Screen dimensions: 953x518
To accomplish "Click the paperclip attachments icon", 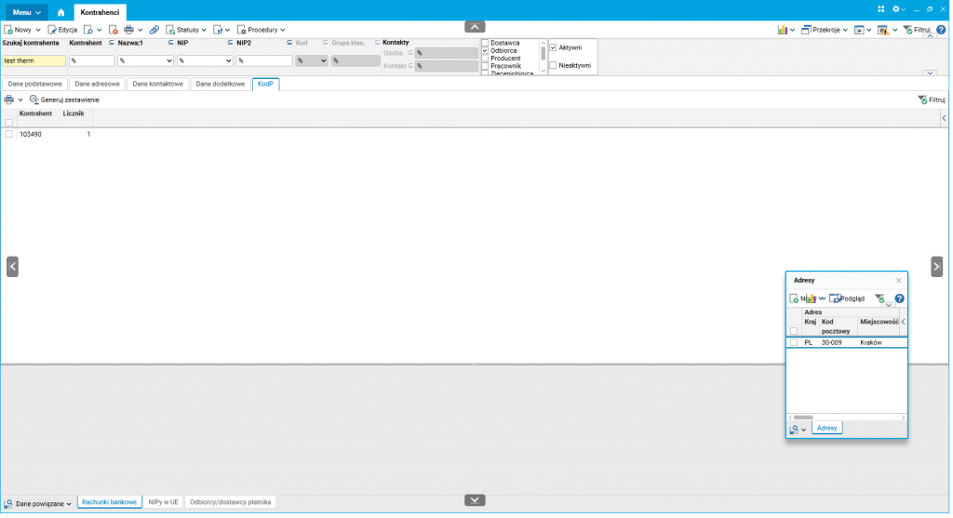I will point(154,30).
